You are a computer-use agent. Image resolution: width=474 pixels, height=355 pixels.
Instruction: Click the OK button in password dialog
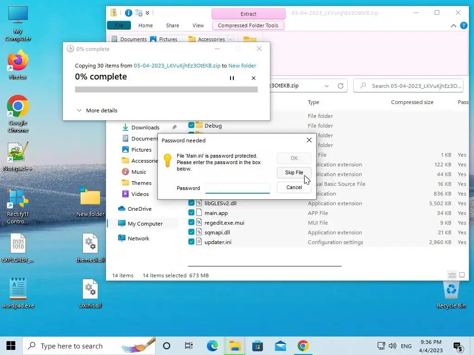pyautogui.click(x=294, y=158)
